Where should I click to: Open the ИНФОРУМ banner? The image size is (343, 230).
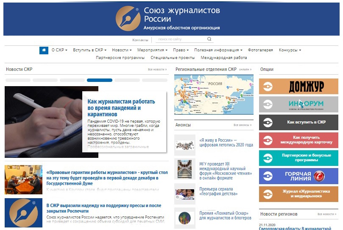pos(298,104)
